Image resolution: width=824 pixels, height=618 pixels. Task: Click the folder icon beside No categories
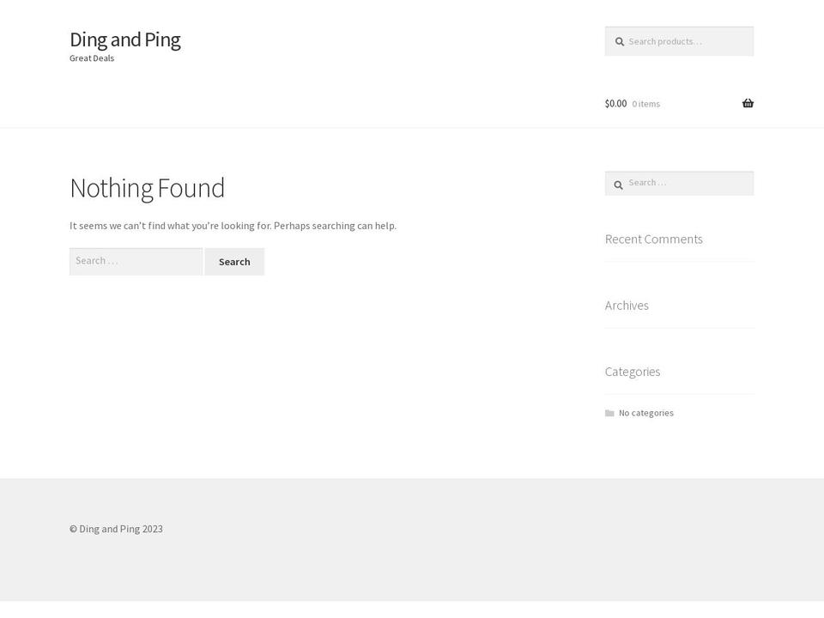tap(609, 414)
